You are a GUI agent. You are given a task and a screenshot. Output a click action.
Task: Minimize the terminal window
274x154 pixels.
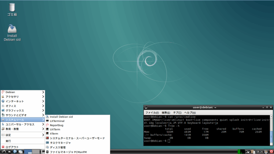pyautogui.click(x=263, y=108)
